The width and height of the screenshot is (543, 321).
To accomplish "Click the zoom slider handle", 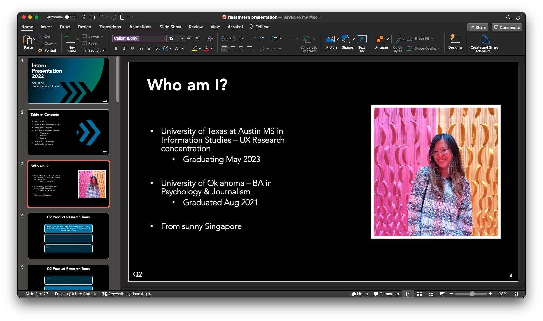I will click(472, 294).
